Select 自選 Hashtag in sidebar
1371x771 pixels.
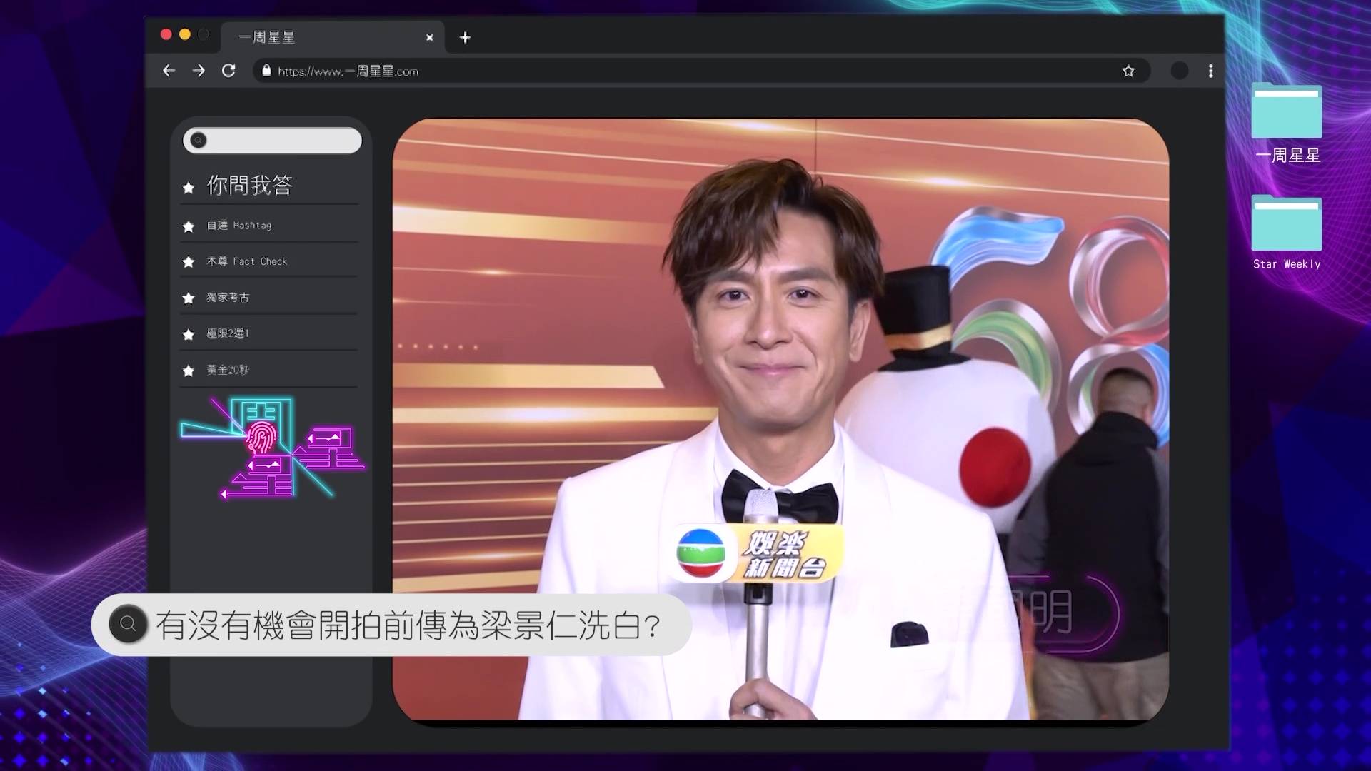238,226
